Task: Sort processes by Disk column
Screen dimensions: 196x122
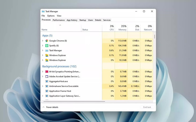Action: [134, 28]
